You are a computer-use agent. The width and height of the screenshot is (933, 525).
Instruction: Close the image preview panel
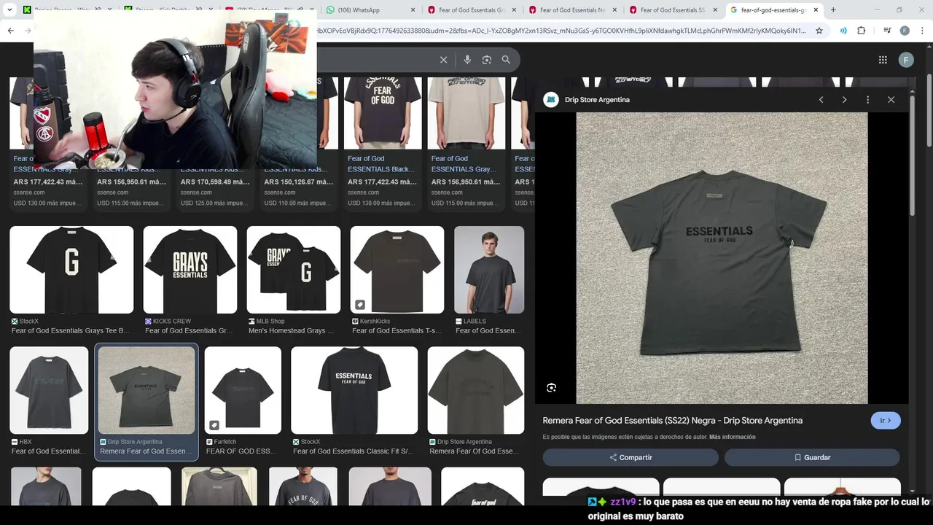pos(891,100)
